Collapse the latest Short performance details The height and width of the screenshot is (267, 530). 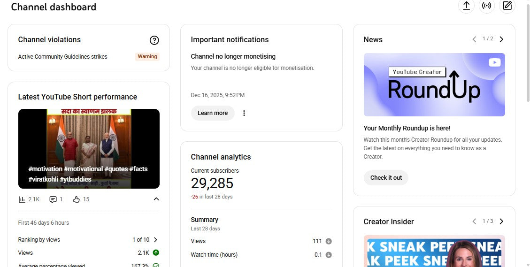tap(156, 199)
